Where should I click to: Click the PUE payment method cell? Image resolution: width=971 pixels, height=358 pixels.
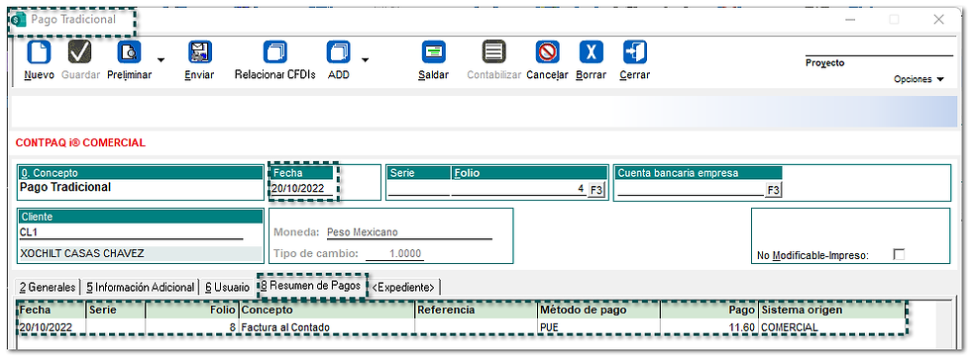click(x=598, y=327)
